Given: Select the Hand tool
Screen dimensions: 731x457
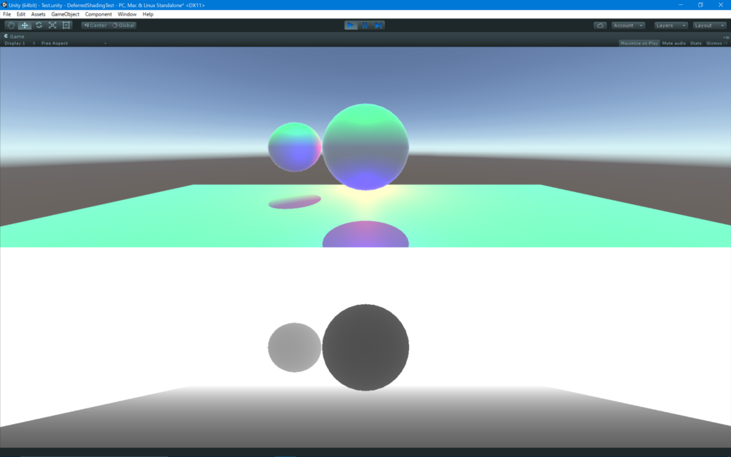Looking at the screenshot, I should point(11,25).
